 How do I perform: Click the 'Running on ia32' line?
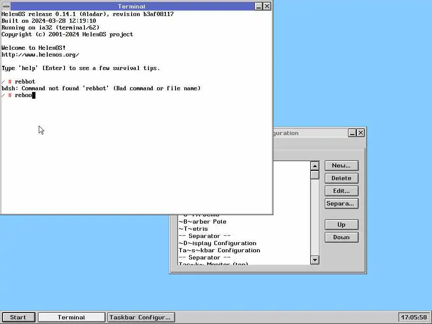(51, 27)
